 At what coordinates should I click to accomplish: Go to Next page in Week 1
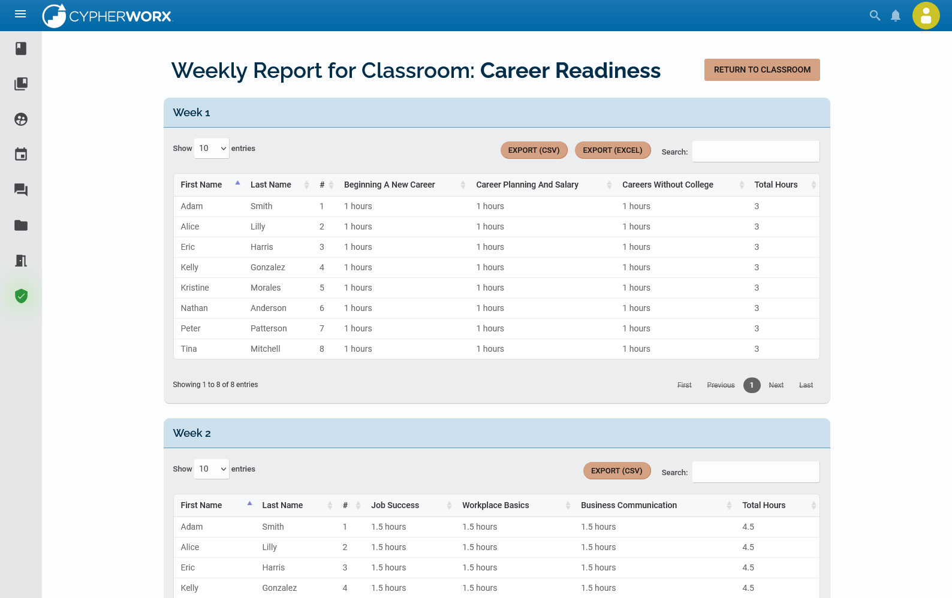click(x=776, y=385)
